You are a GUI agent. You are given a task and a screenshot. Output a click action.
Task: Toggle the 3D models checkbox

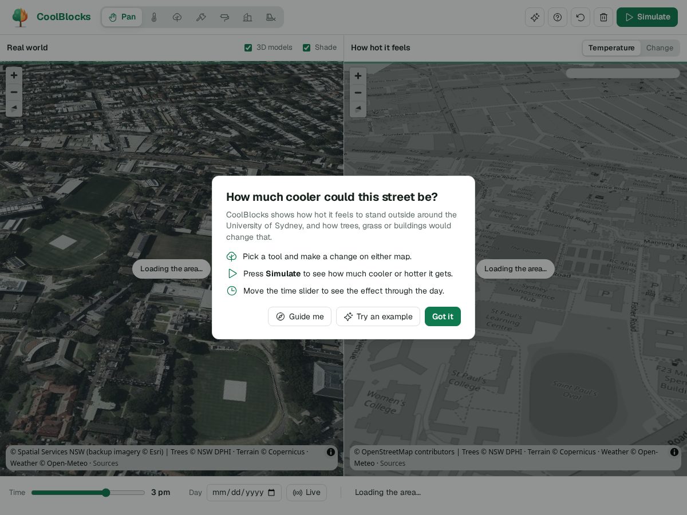click(x=248, y=47)
